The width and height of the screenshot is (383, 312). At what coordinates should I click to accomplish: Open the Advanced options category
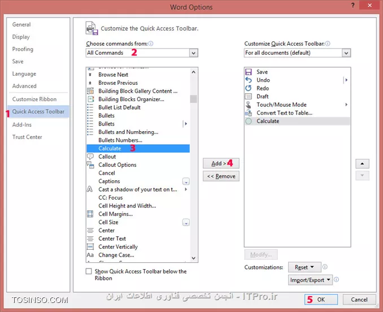(x=24, y=86)
